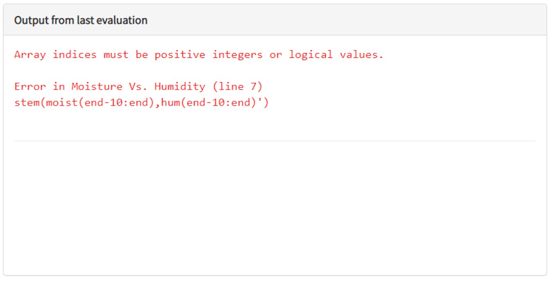
Task: Click the "Error in Moisture Vs. Humidity" line
Action: (138, 86)
